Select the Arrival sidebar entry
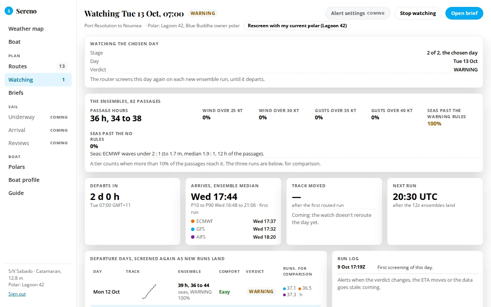Viewport: 491px width, 307px height. (x=38, y=130)
